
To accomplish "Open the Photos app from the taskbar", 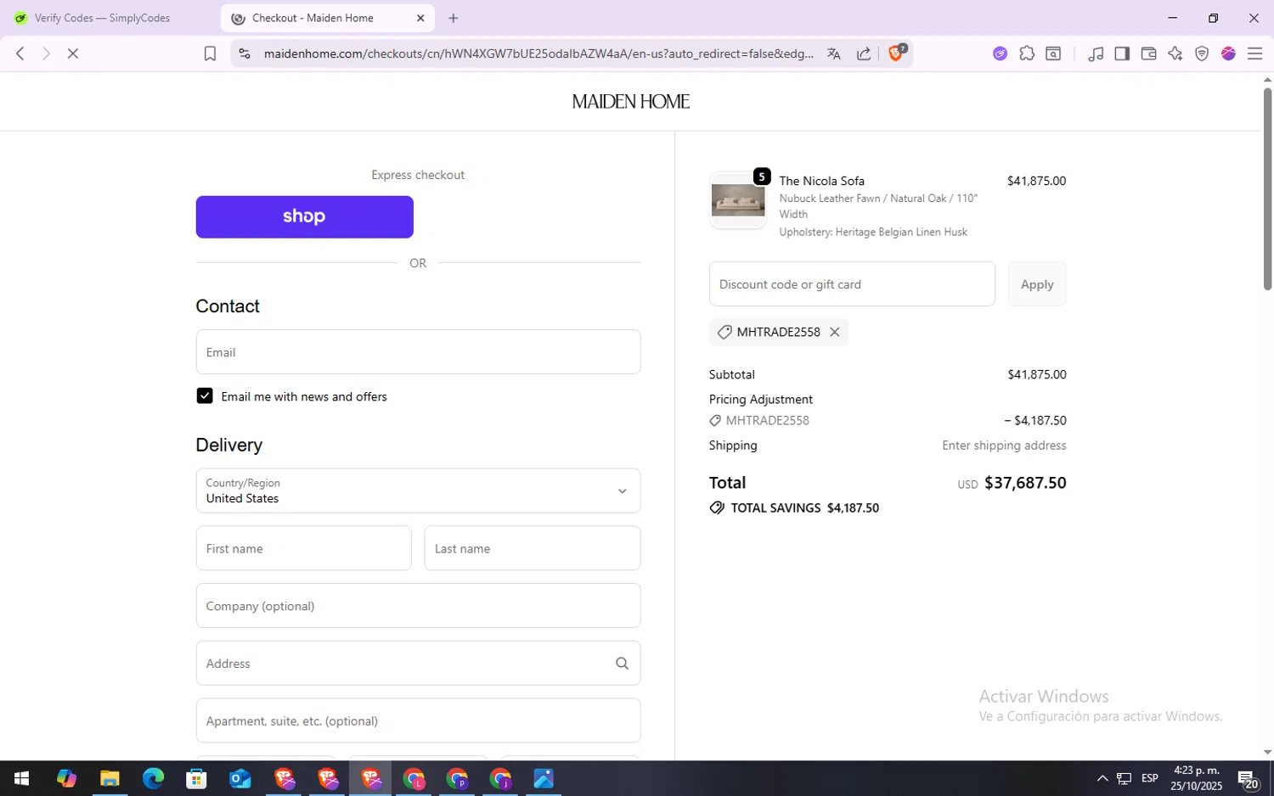I will point(544,778).
